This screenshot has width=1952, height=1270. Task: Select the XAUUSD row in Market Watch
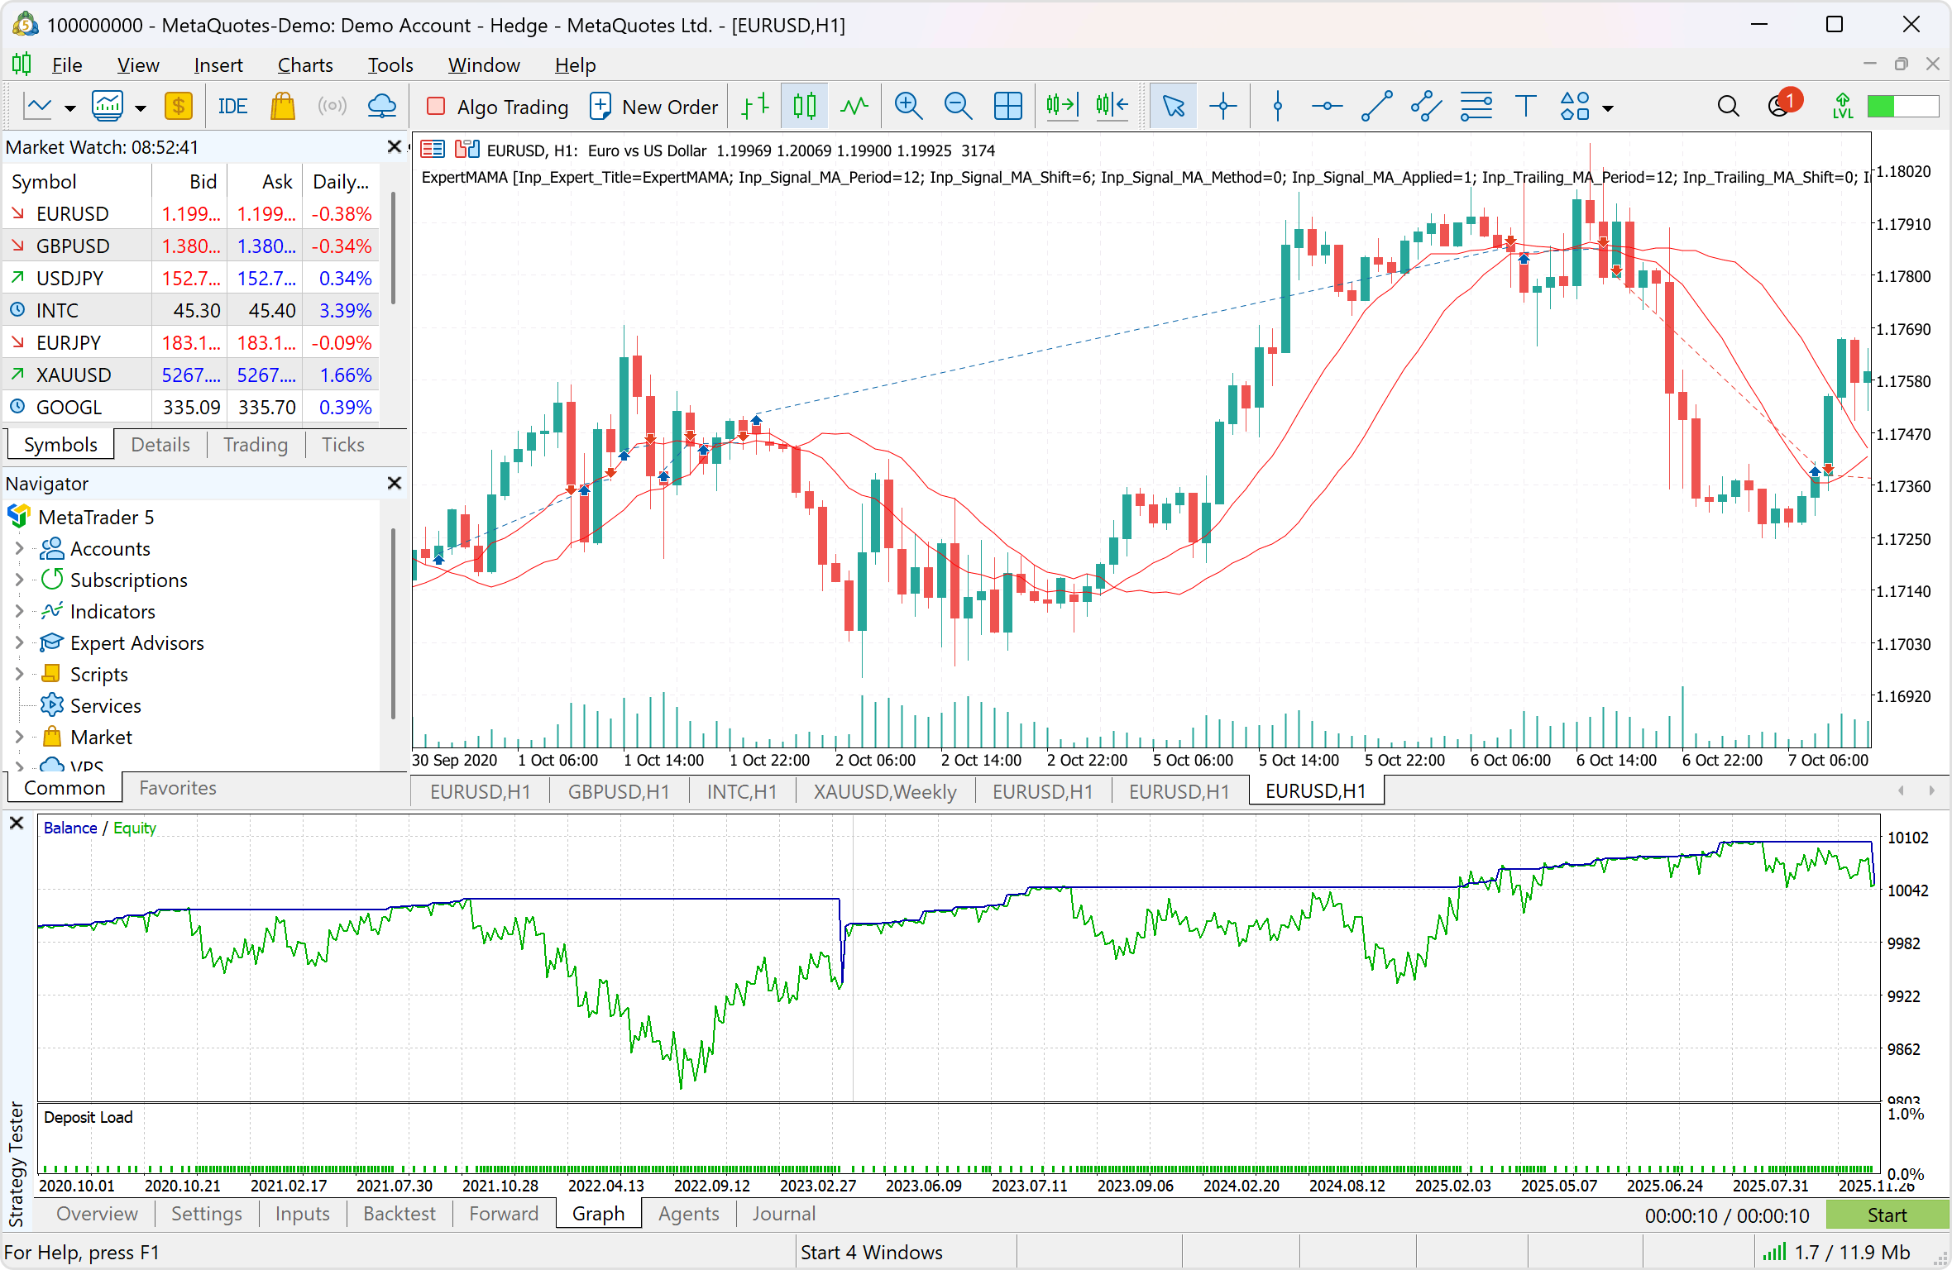74,375
